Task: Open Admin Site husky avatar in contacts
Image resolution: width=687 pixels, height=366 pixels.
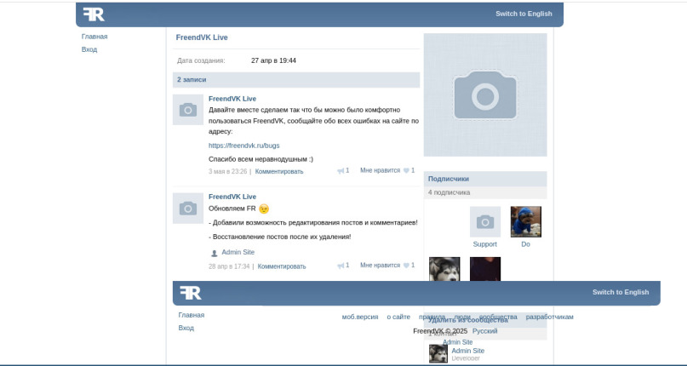Action: (438, 353)
